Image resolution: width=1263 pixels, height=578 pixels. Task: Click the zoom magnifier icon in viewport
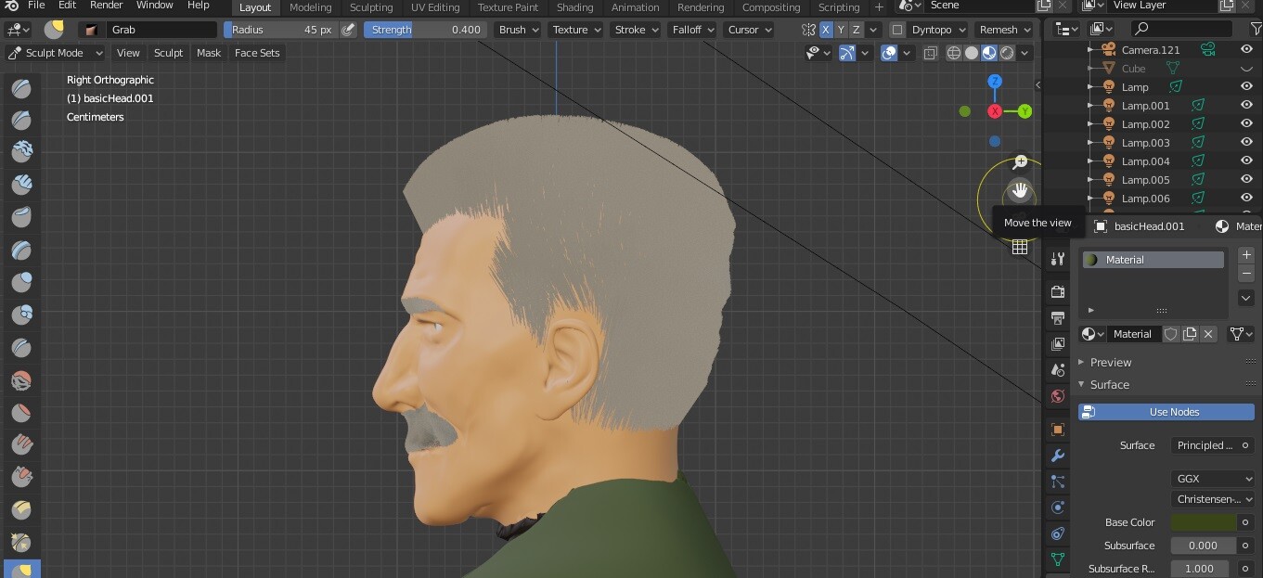1020,161
